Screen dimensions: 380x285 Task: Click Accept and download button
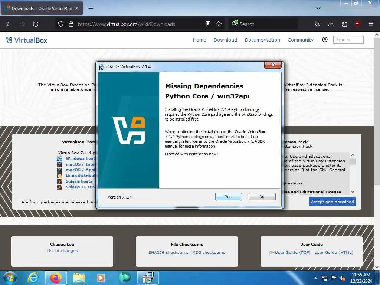[332, 202]
